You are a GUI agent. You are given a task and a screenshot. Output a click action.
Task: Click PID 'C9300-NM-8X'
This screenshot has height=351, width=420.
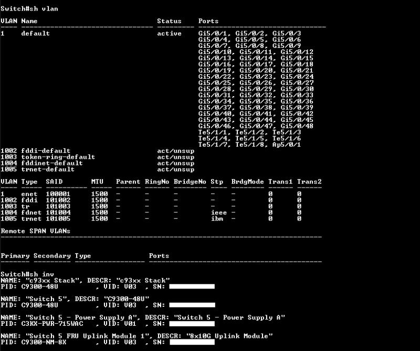pyautogui.click(x=44, y=342)
